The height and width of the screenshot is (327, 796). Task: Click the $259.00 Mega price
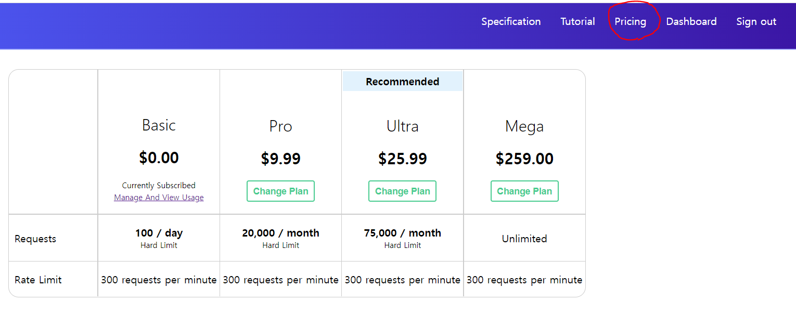click(524, 159)
